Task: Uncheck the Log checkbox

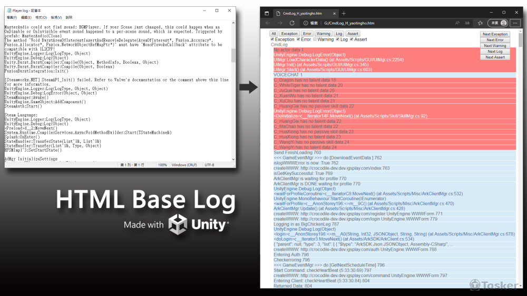Action: pos(337,40)
